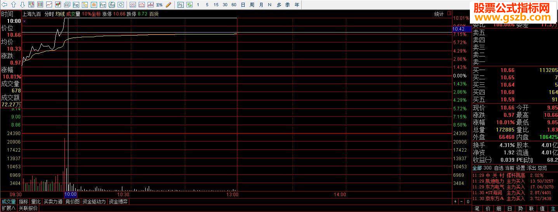The height and width of the screenshot is (212, 558).
Task: Click the down arrow toolbar icon
Action: pos(23,5)
